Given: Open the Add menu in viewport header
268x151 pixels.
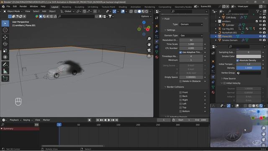Looking at the screenshot, I should click(44, 11).
